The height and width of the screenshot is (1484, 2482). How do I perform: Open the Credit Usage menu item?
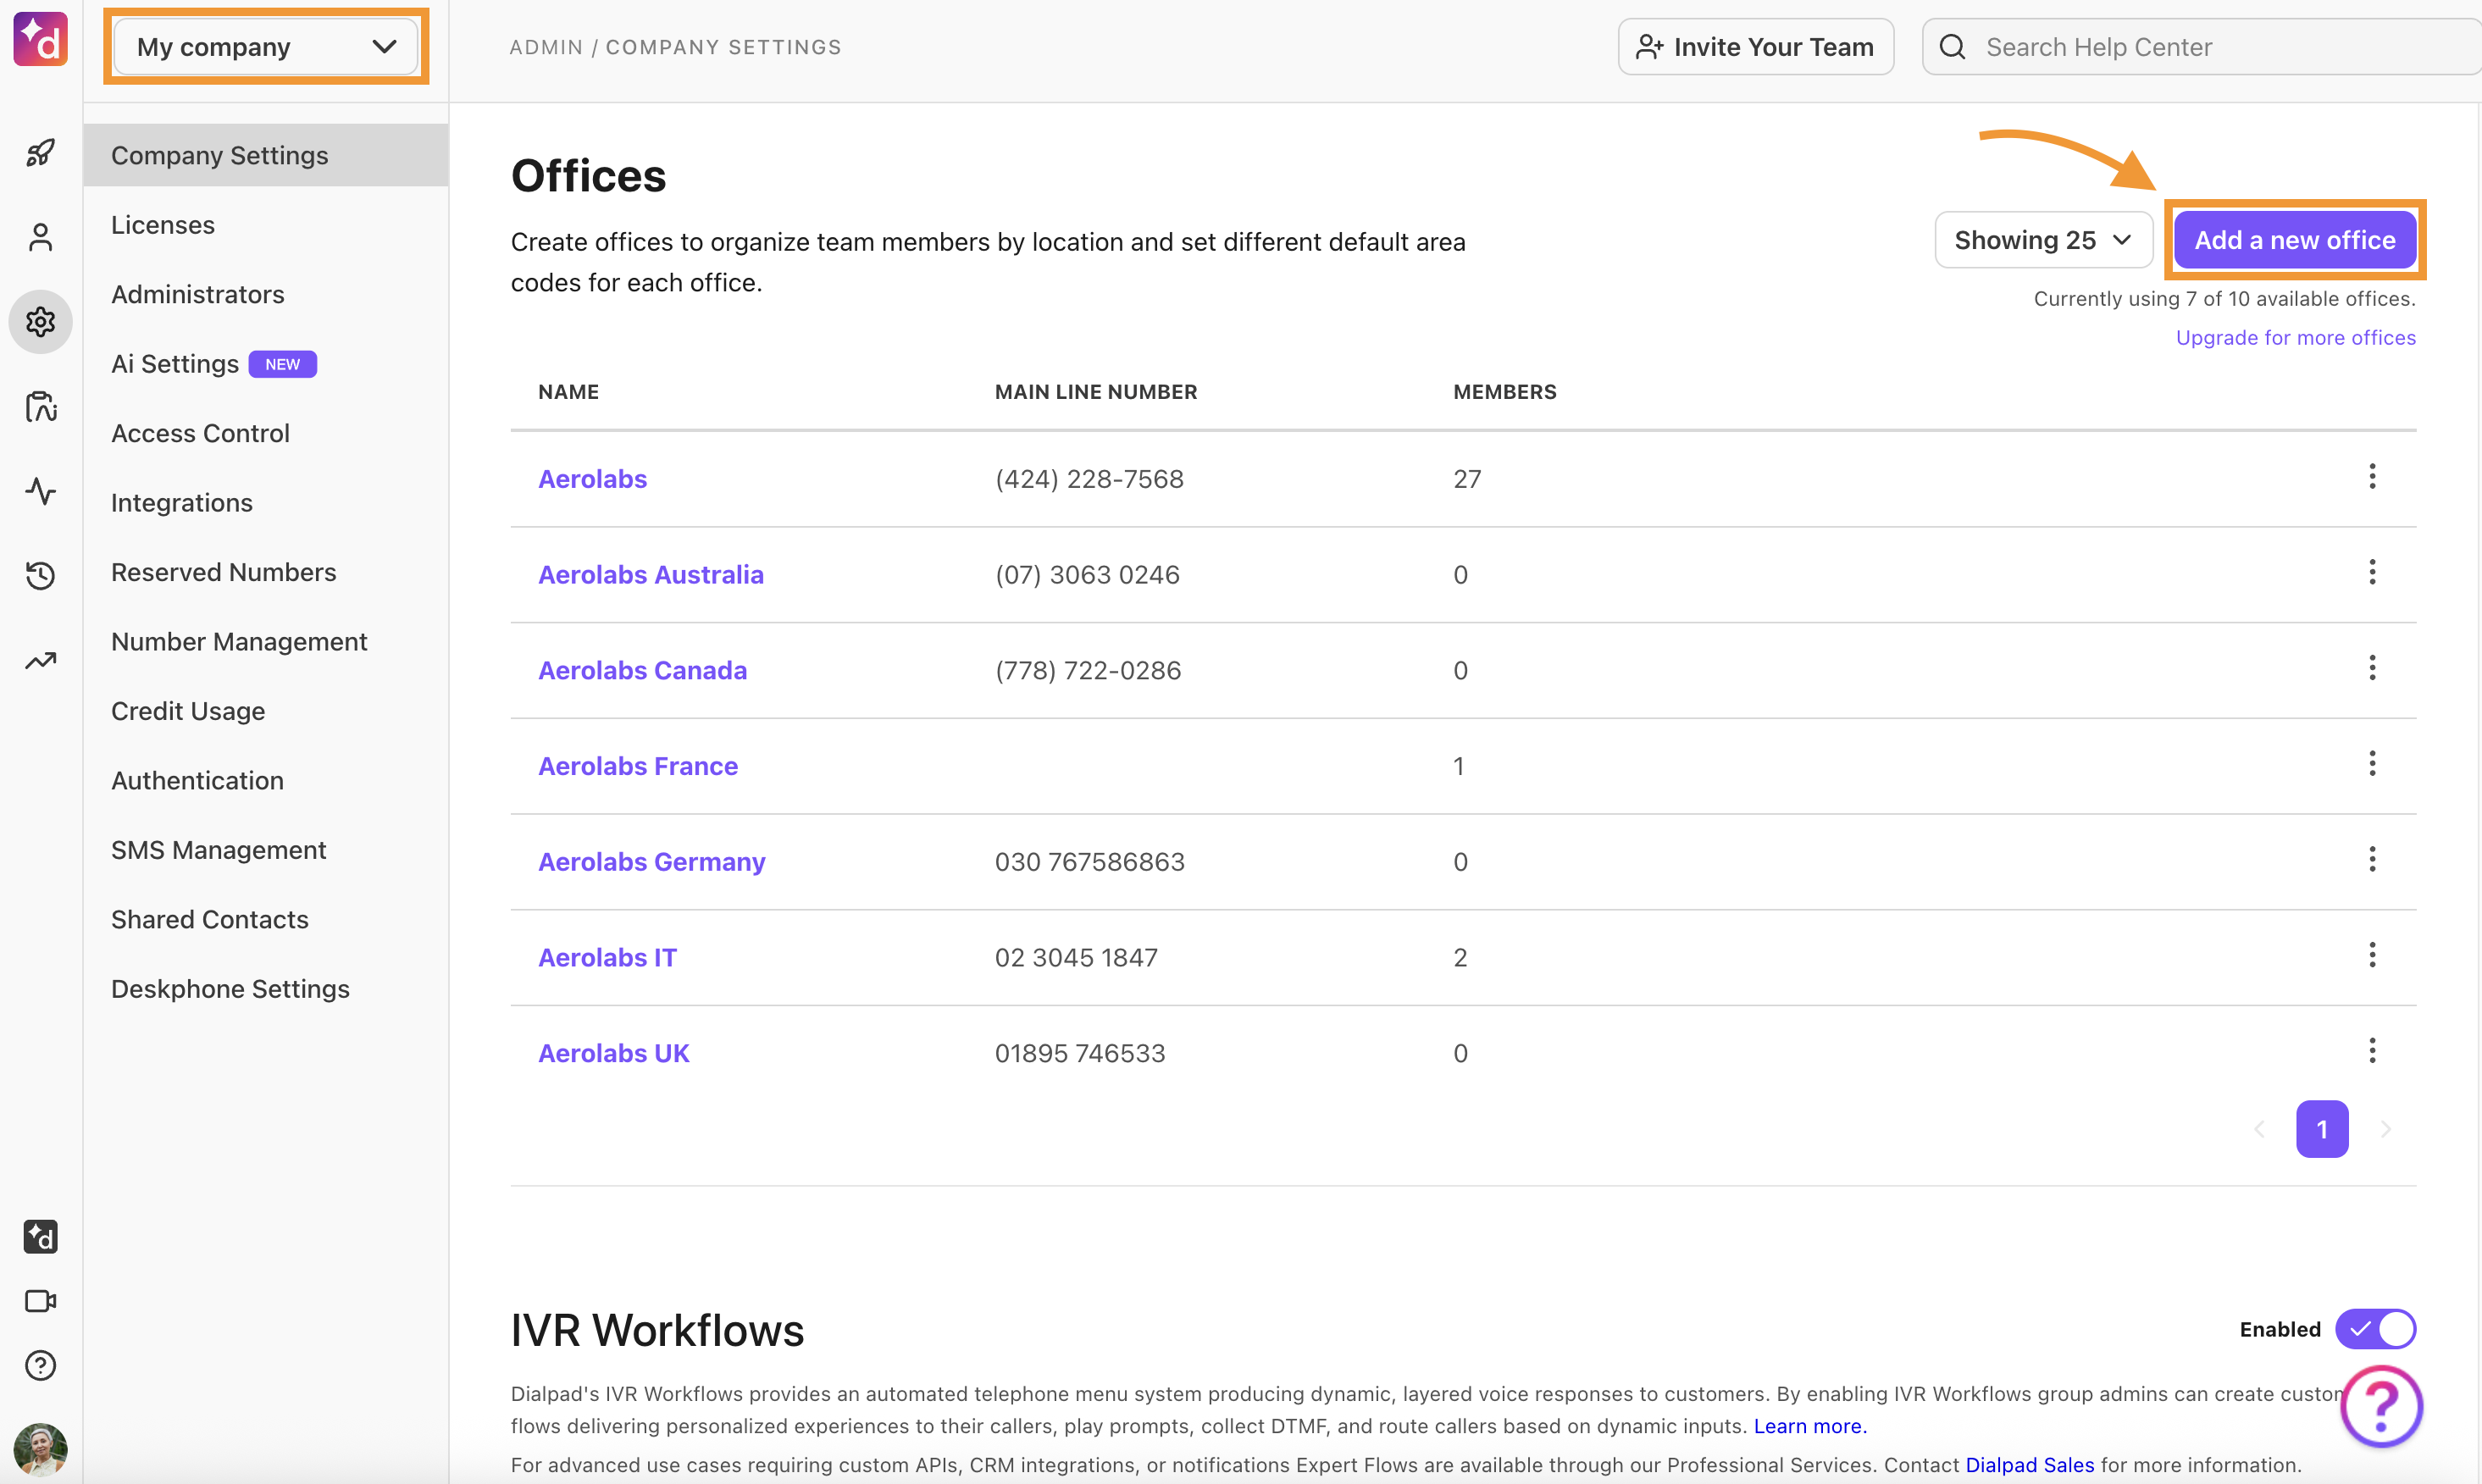point(266,711)
